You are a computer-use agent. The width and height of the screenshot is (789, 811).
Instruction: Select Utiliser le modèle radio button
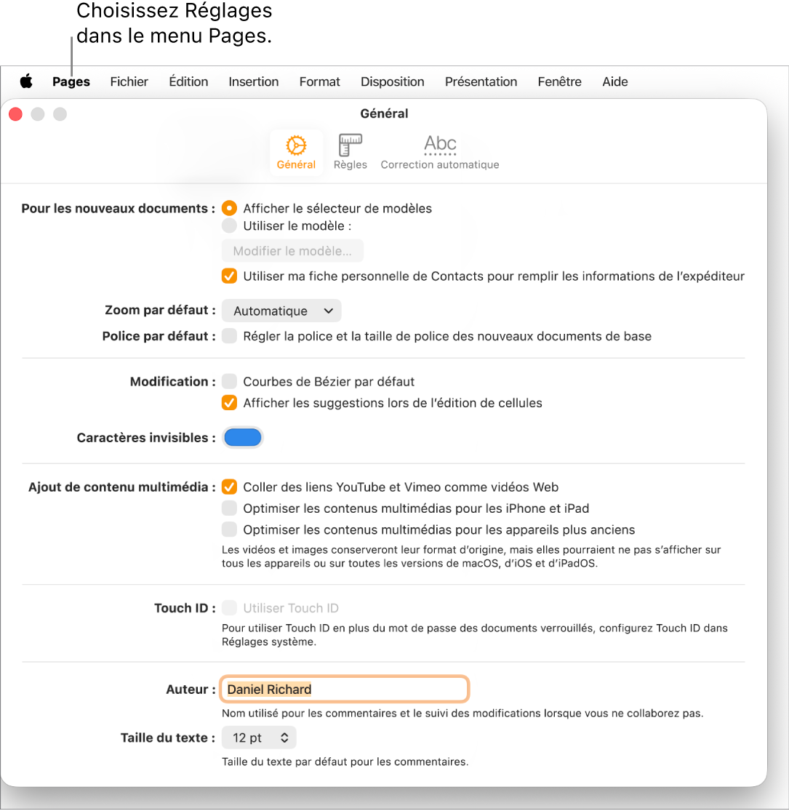point(229,226)
